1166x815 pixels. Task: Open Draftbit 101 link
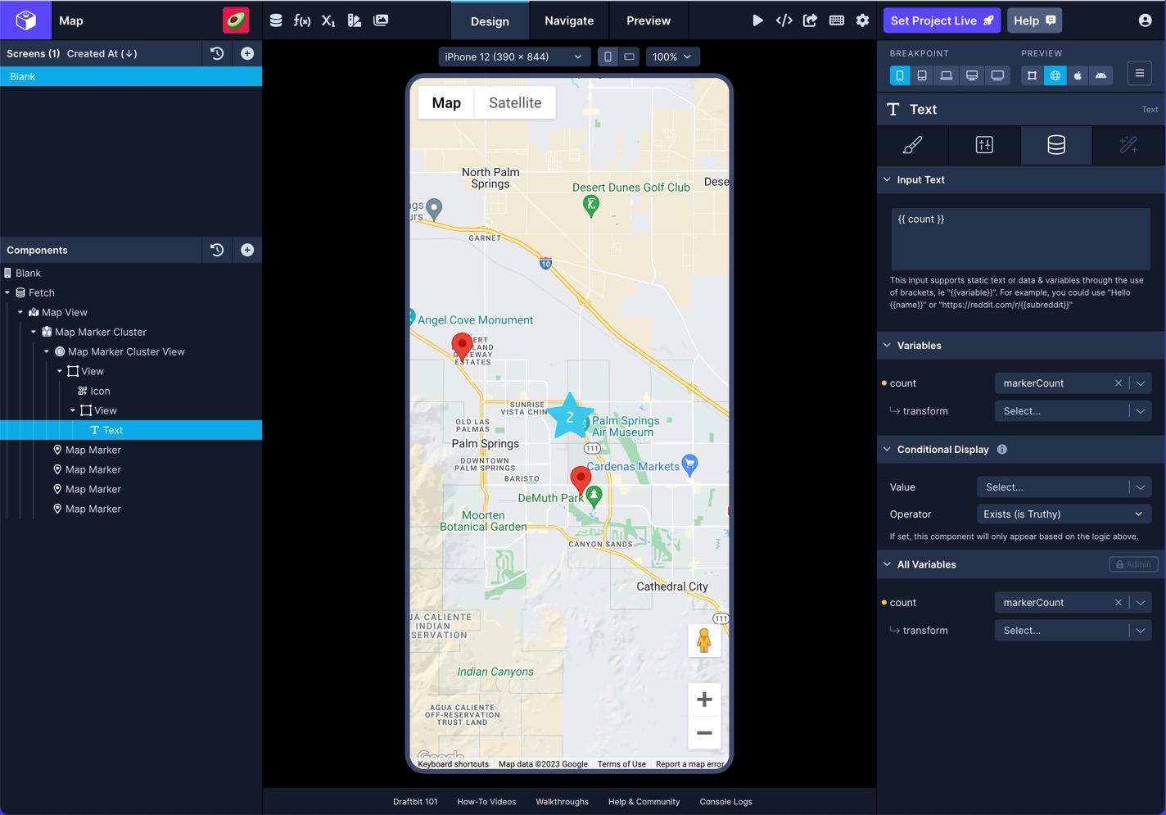[x=415, y=802]
